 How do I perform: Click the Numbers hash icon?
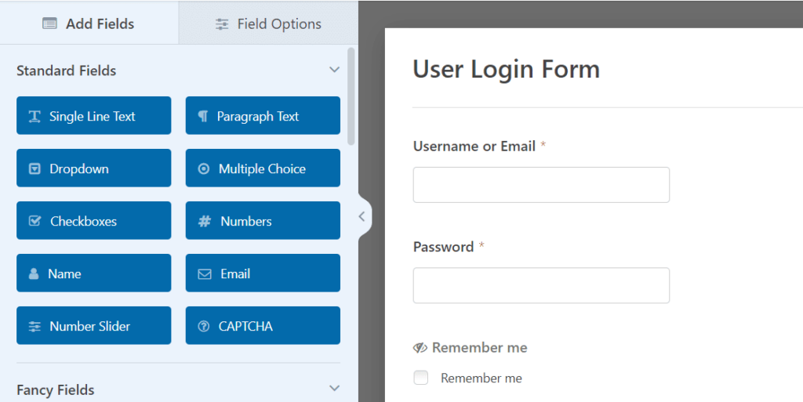coord(205,222)
